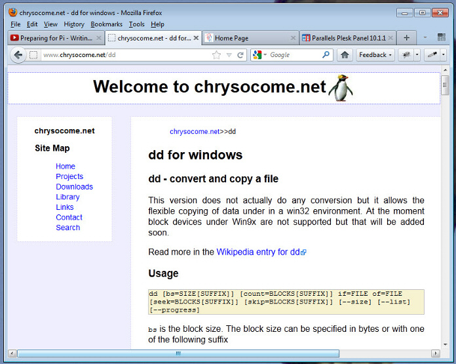Click the penguin logo image

339,88
